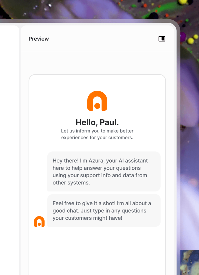Select the "Feel free to give it a shot" bubble

tap(104, 210)
